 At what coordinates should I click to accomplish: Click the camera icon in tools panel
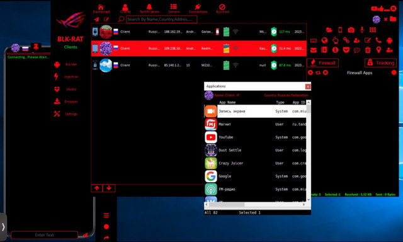(x=351, y=30)
